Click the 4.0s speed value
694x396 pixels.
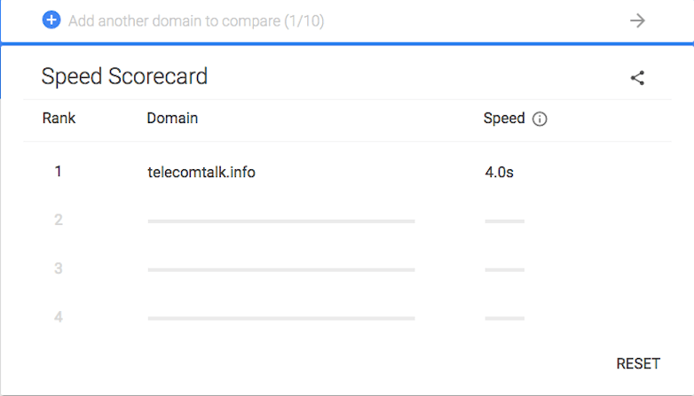[x=500, y=172]
